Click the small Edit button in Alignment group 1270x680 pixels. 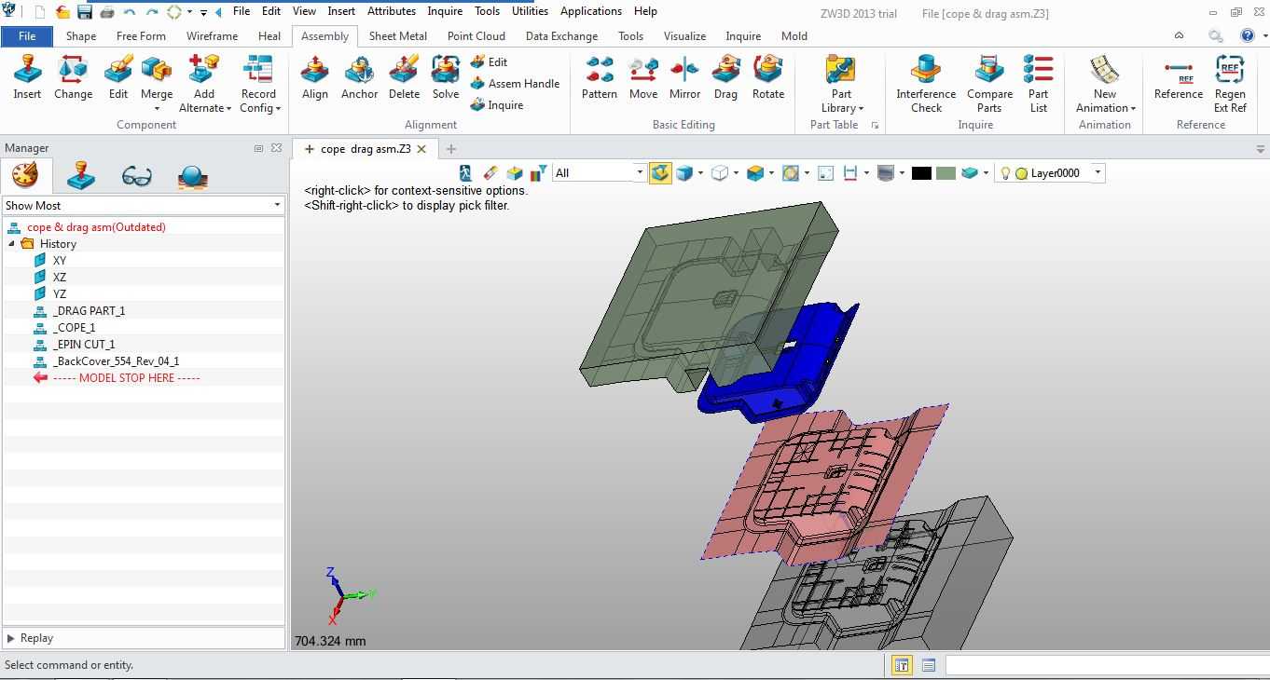click(489, 61)
